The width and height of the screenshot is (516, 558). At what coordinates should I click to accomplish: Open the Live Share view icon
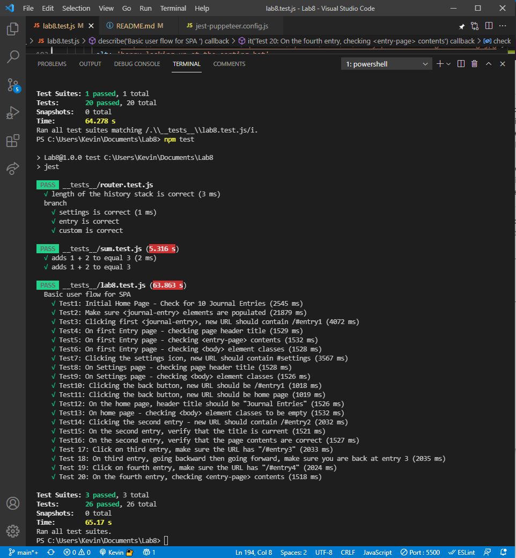coord(13,168)
